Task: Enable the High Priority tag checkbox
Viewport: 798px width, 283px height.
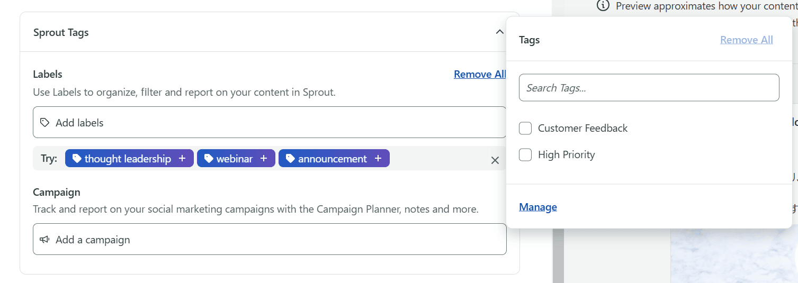Action: pos(525,154)
